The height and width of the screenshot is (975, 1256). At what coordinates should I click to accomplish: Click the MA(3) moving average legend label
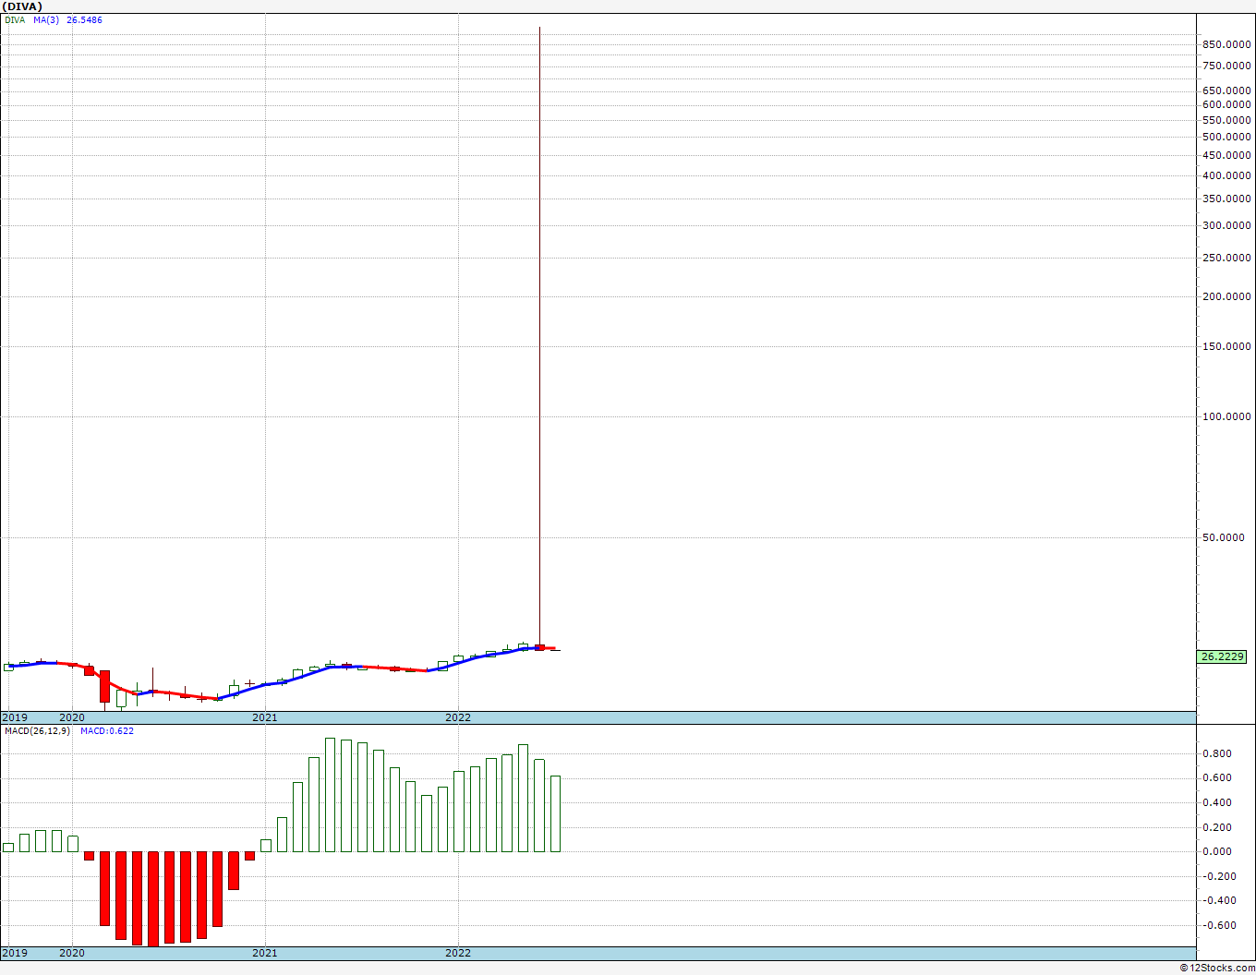click(46, 19)
